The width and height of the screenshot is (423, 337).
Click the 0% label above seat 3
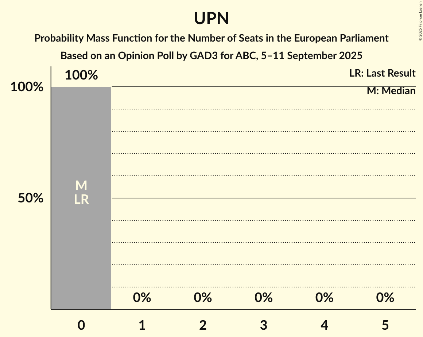264,298
